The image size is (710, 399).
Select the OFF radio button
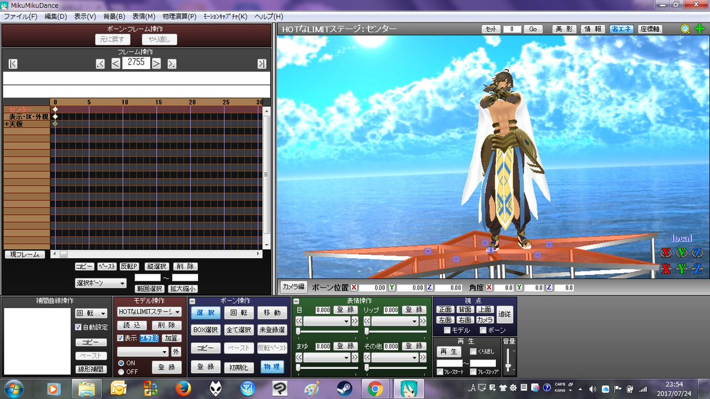click(x=121, y=372)
